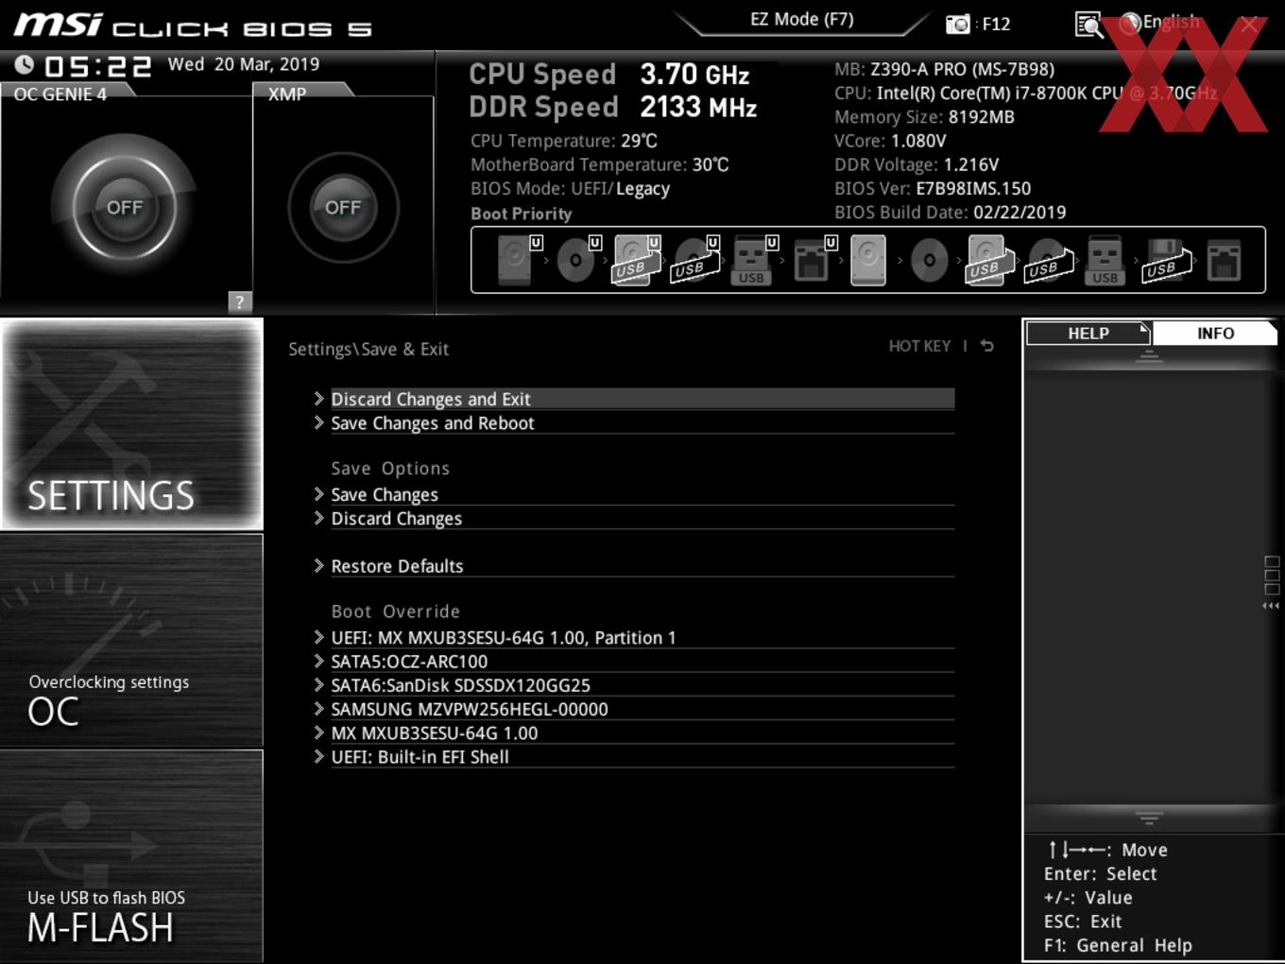
Task: Switch to EZ Mode (F7)
Action: click(802, 19)
